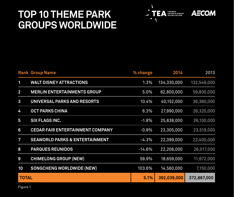Click the 2014 column header

pyautogui.click(x=177, y=73)
